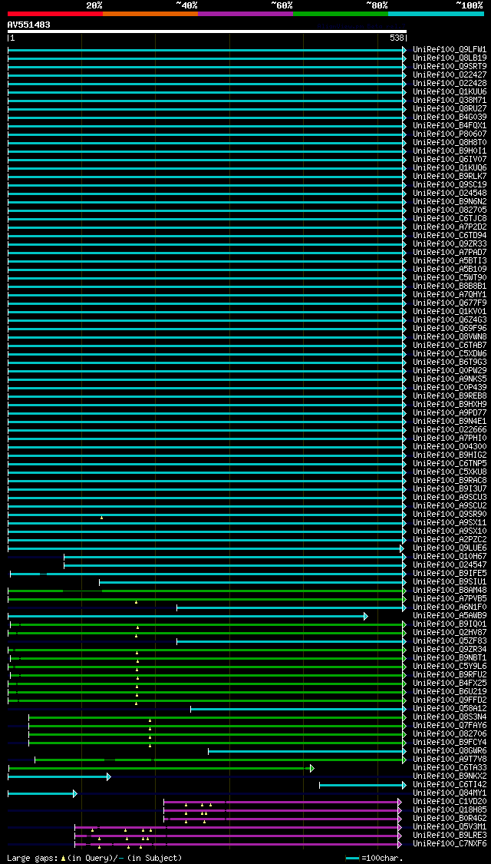This screenshot has width=491, height=864.
Task: Select the UniRef100_B9SIU1 label
Action: 450,582
